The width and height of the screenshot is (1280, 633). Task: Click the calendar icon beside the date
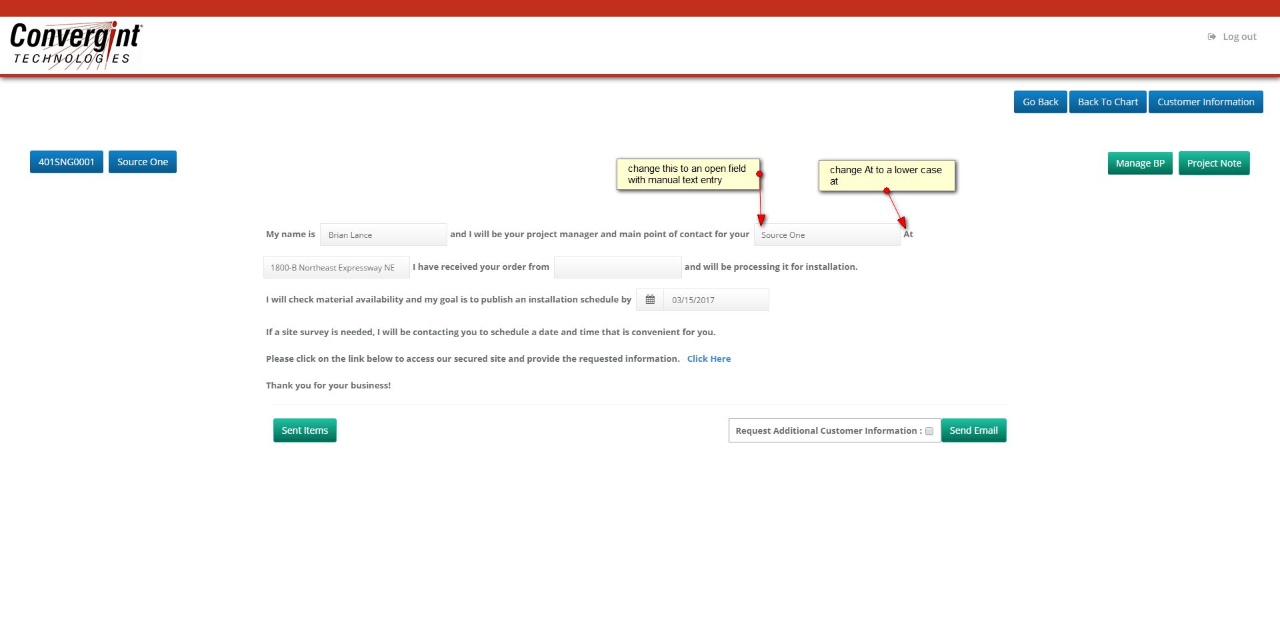650,300
